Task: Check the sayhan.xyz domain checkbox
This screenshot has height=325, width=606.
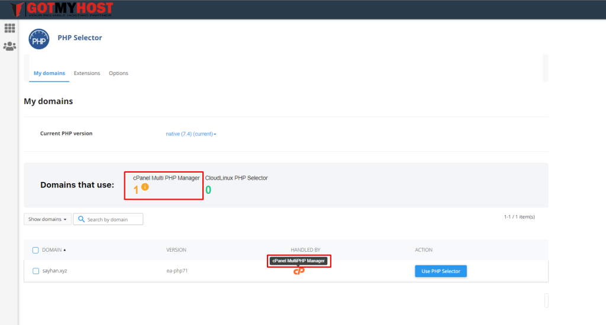Action: pyautogui.click(x=36, y=271)
